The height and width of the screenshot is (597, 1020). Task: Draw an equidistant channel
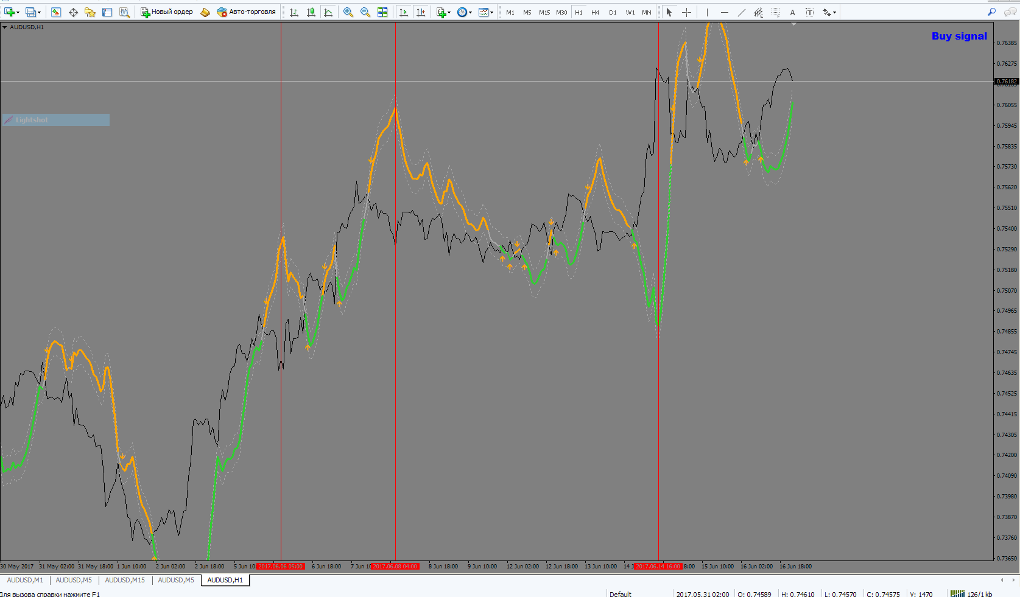tap(758, 12)
